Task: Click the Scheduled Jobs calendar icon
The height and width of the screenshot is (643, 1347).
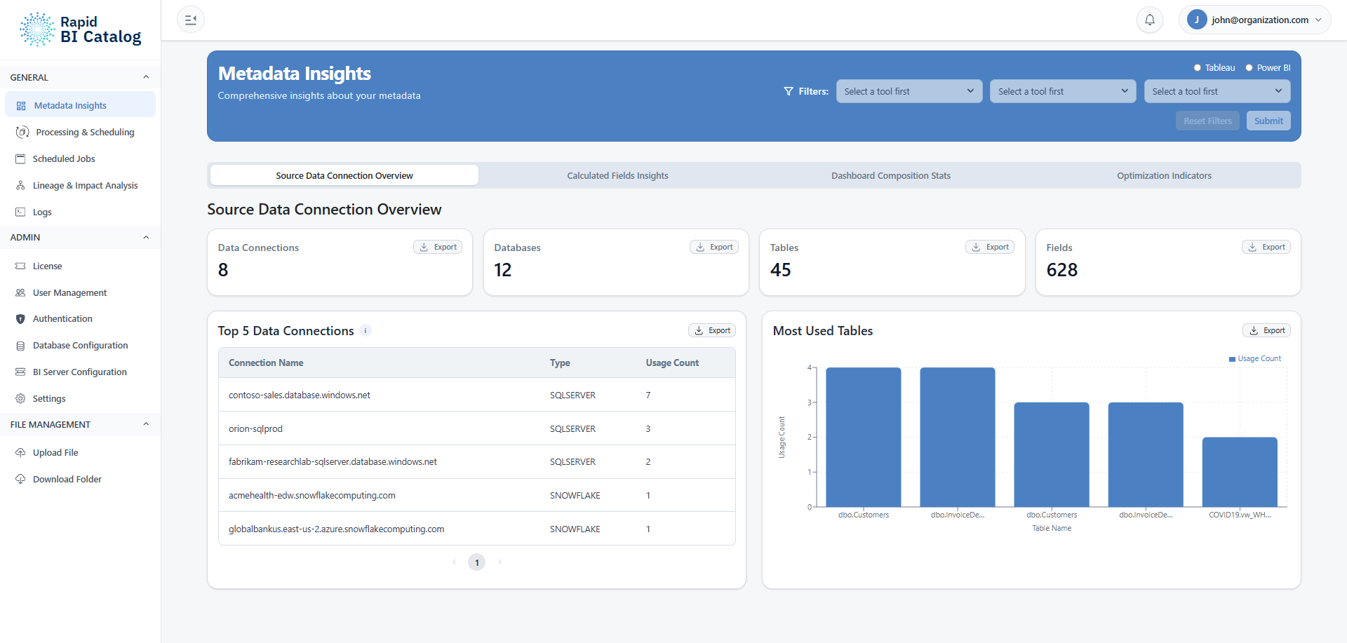Action: click(20, 158)
